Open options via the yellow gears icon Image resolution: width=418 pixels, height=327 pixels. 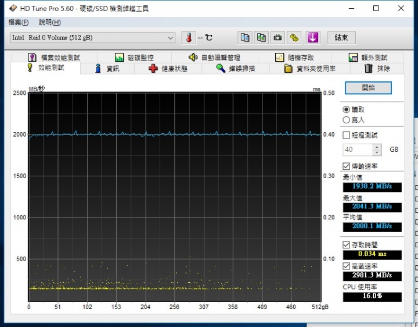(x=294, y=38)
